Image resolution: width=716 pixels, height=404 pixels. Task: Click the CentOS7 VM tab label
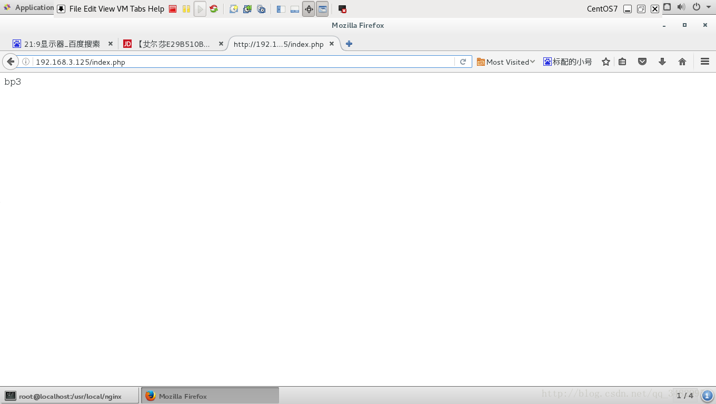[602, 9]
